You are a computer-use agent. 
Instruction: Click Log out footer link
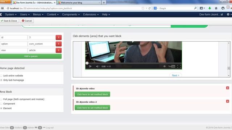(50, 127)
